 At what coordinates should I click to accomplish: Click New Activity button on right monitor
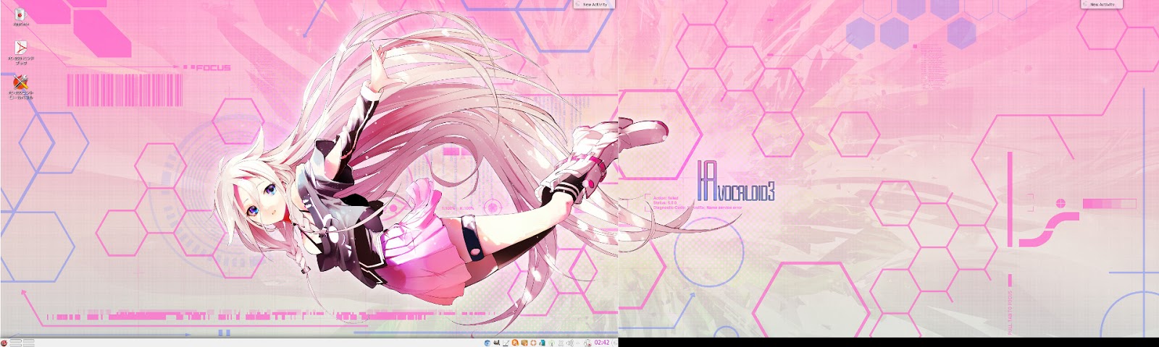(x=1100, y=4)
